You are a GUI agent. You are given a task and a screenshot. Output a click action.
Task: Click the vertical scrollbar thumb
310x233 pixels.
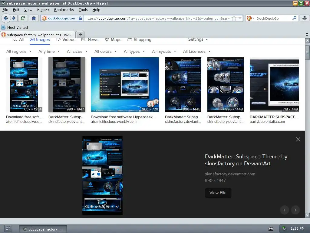pyautogui.click(x=307, y=52)
